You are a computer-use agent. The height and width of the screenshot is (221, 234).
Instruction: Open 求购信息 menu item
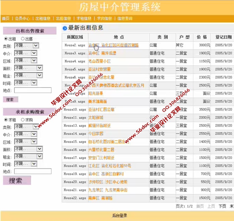104,18
